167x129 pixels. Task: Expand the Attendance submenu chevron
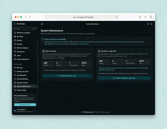coord(36,52)
